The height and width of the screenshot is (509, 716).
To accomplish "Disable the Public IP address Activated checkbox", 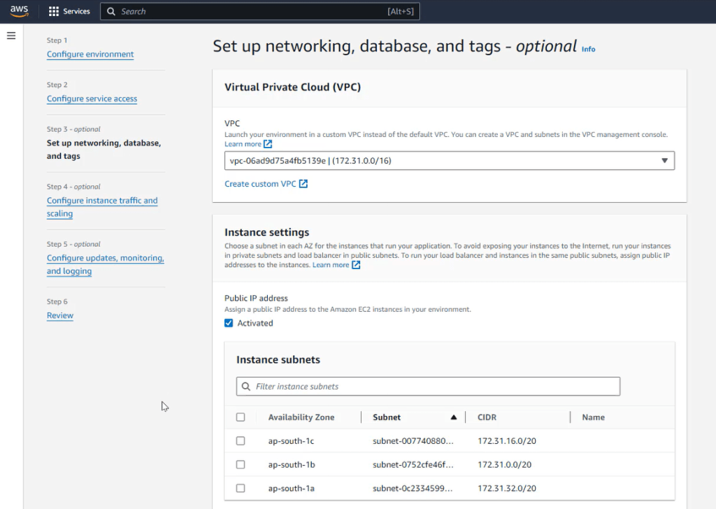I will [229, 323].
